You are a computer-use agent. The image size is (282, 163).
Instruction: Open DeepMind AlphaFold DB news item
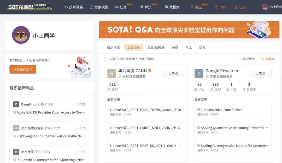click(49, 108)
